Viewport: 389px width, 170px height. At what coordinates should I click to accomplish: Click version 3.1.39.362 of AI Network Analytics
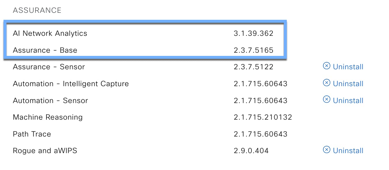[x=253, y=33]
